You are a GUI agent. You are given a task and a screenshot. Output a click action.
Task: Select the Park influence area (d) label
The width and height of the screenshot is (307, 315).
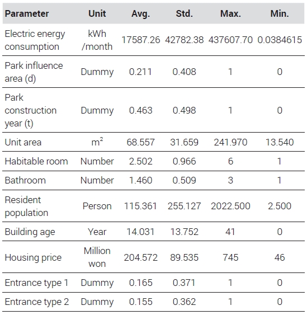tap(34, 72)
